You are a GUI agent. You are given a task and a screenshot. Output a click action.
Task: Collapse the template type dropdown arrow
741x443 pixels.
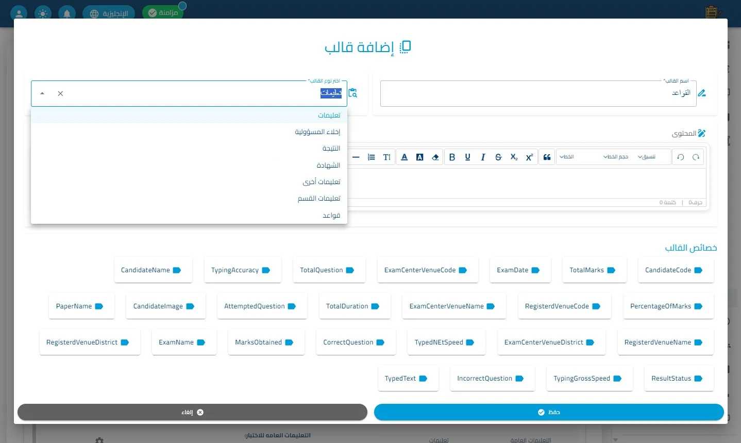pyautogui.click(x=42, y=93)
